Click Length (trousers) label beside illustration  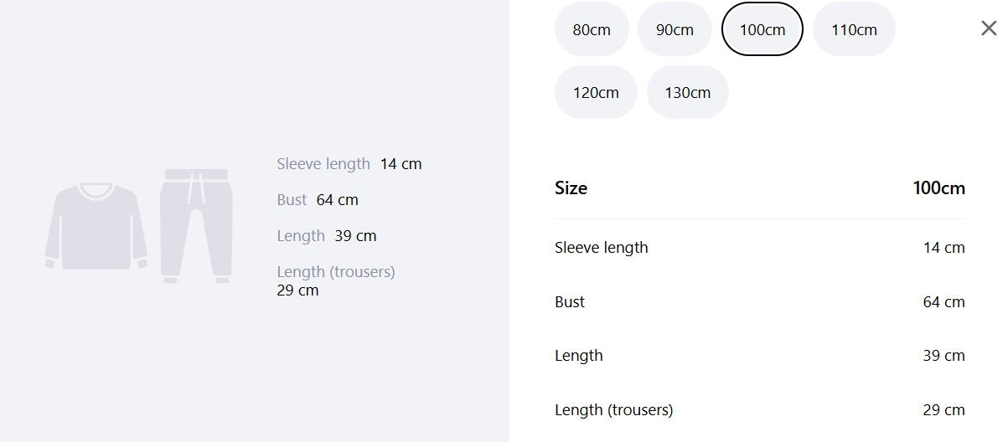tap(336, 272)
